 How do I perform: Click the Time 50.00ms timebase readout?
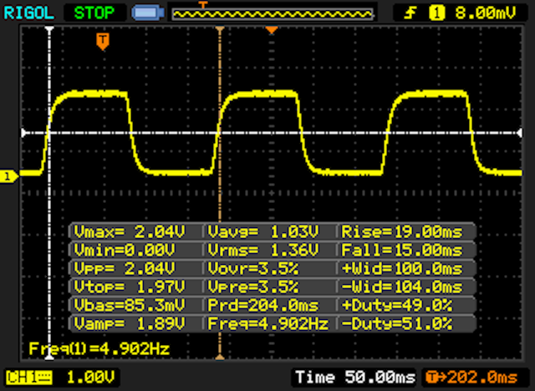tap(354, 378)
